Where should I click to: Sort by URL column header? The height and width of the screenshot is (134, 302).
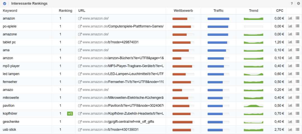(x=82, y=11)
